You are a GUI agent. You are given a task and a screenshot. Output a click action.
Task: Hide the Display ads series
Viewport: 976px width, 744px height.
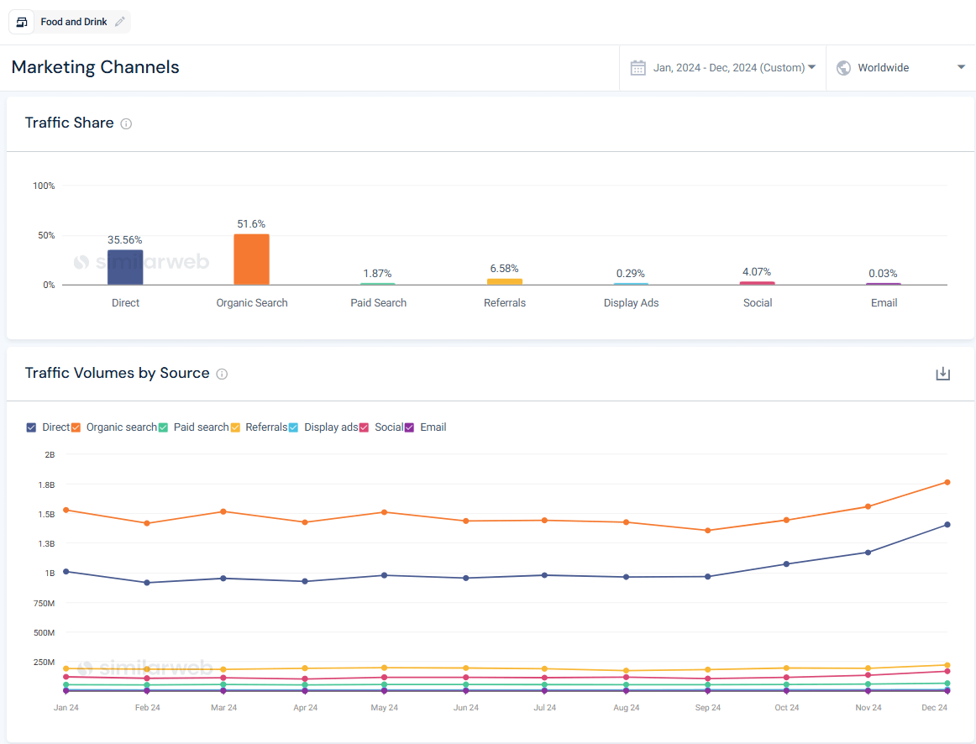[293, 427]
